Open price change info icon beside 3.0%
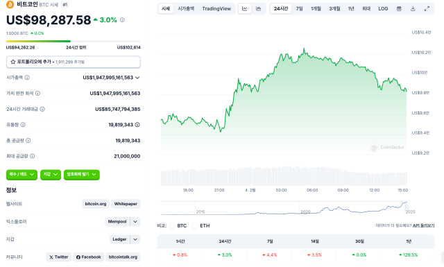The image size is (444, 267). [122, 20]
